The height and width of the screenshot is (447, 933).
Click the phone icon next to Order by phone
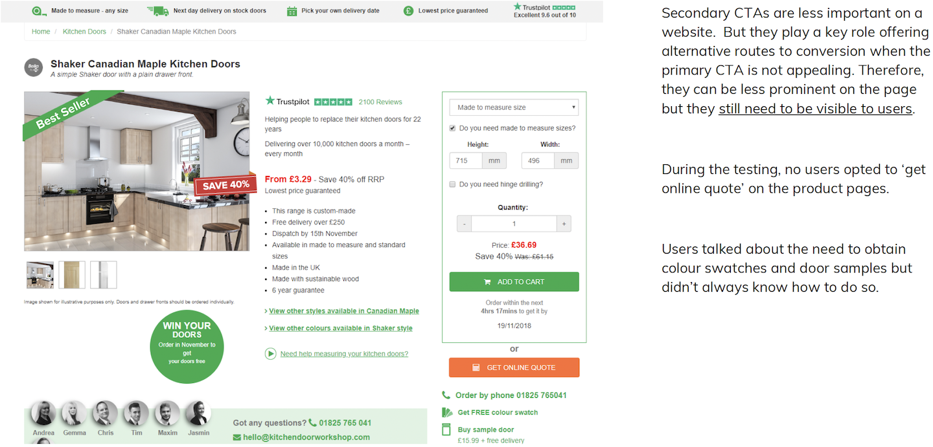coord(446,395)
